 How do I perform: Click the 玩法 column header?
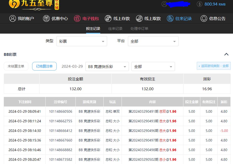(x=112, y=102)
